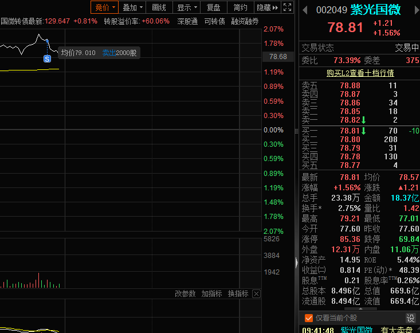Click the 融资融券 tag
The width and height of the screenshot is (420, 333).
click(245, 21)
